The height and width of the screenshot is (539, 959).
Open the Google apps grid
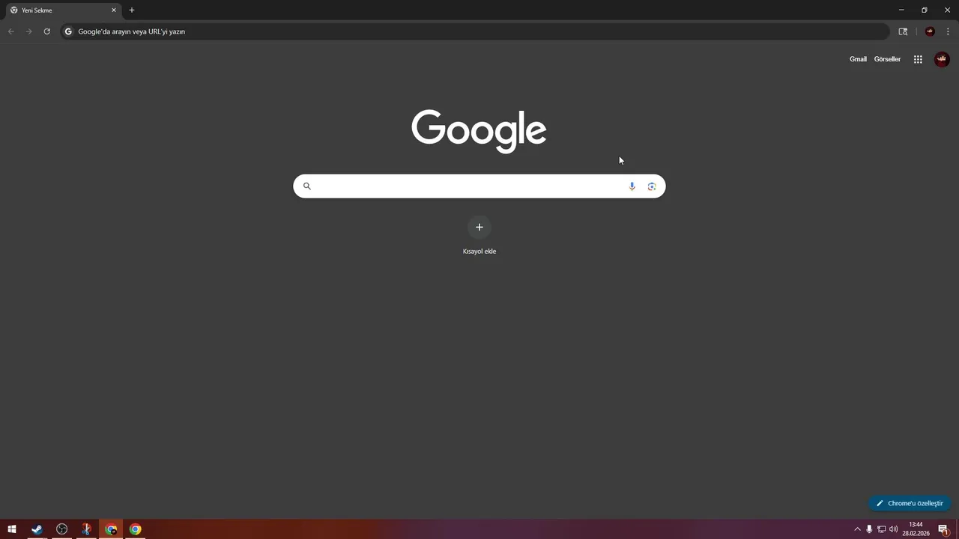coord(918,59)
